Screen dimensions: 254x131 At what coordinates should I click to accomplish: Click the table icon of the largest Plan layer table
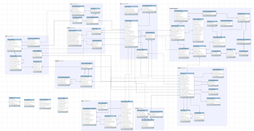coord(125,20)
